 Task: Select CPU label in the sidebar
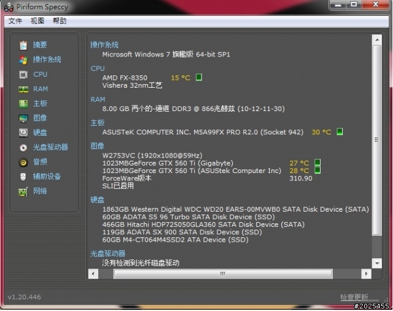point(40,74)
